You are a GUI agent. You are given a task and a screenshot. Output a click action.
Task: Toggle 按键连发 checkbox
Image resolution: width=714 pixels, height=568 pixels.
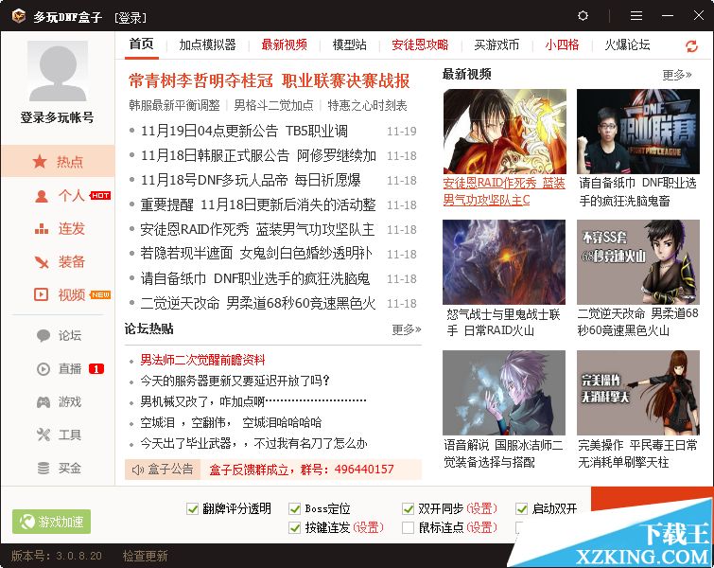pyautogui.click(x=295, y=528)
